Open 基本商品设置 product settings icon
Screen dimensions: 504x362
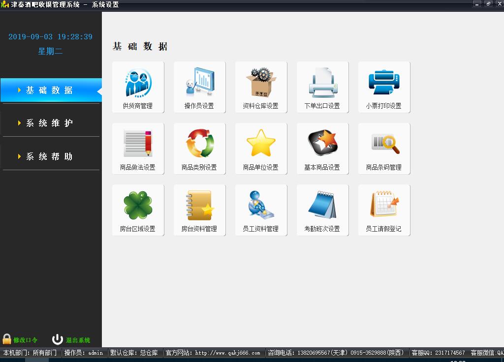pos(322,146)
